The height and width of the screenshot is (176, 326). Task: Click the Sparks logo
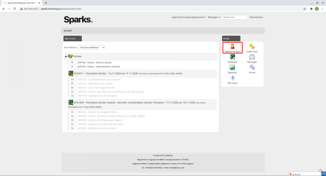(78, 20)
